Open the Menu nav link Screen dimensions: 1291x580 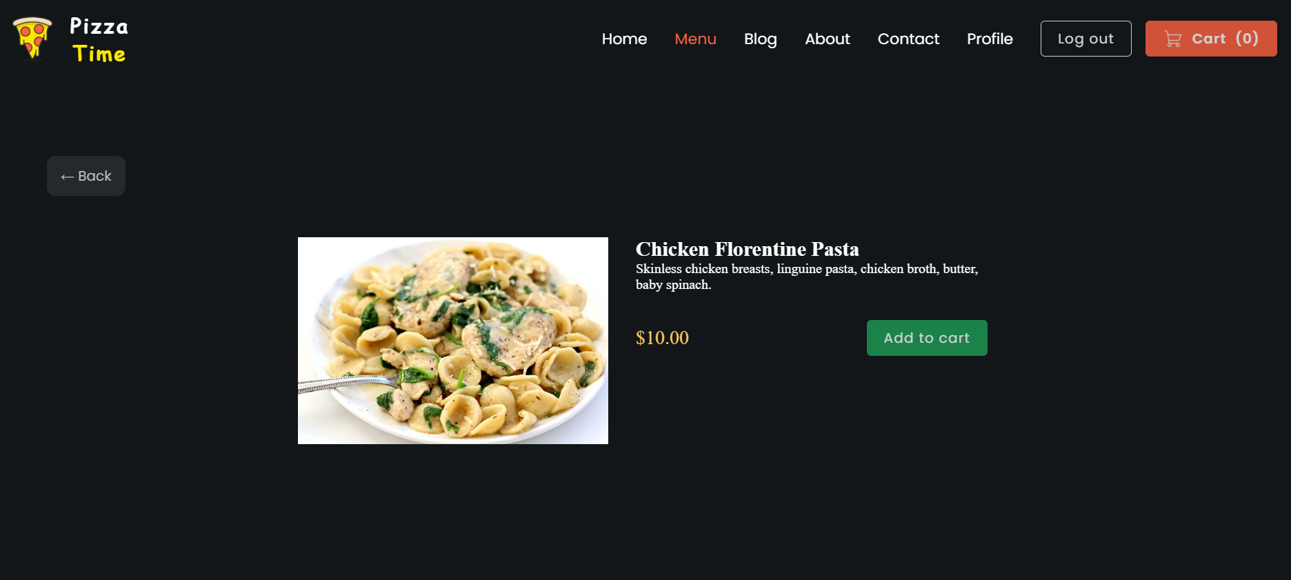[x=695, y=39]
